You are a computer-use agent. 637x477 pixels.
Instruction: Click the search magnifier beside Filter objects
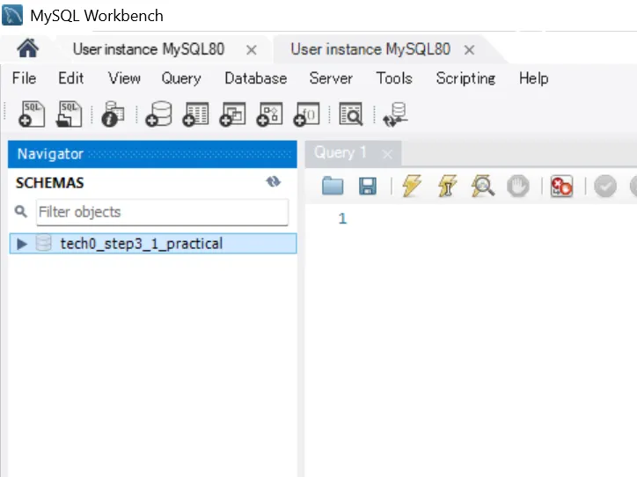click(21, 211)
